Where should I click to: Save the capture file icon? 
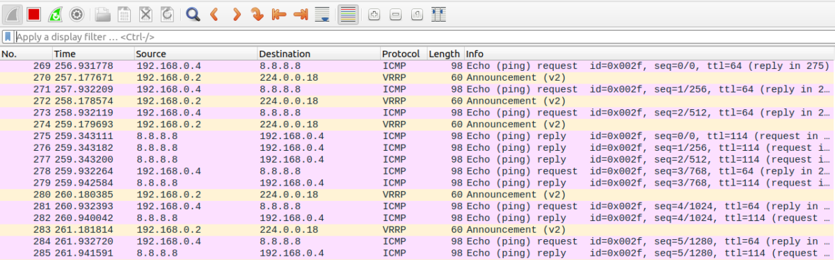coord(124,13)
